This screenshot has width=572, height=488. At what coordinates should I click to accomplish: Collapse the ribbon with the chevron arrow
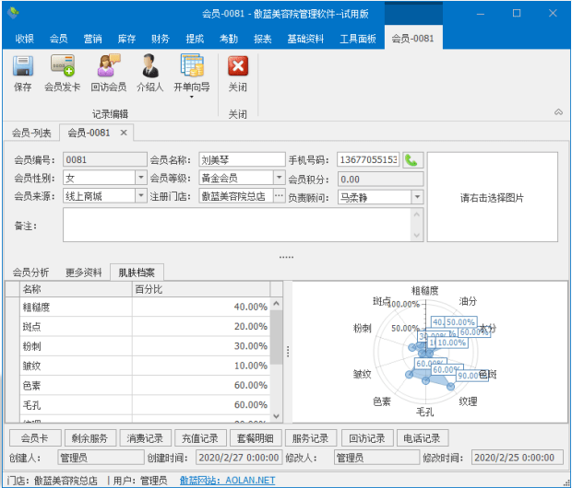(x=558, y=111)
